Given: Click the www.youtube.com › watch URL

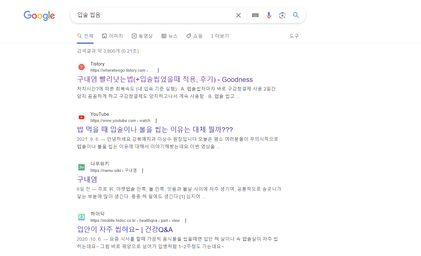Looking at the screenshot, I should coord(120,121).
